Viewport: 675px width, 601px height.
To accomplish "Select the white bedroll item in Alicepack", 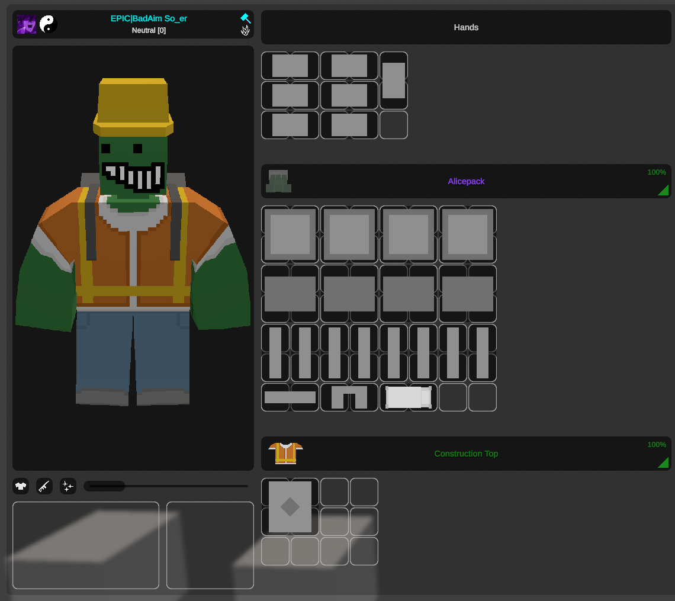I will 408,397.
